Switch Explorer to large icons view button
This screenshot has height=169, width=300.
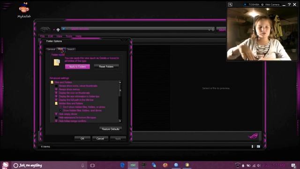coord(258,146)
